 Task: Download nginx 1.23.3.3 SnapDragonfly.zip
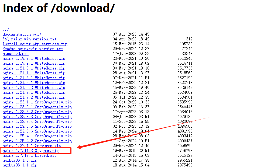(x=37, y=117)
